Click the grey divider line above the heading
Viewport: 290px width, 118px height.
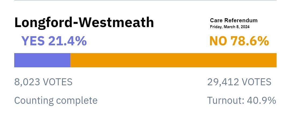pyautogui.click(x=145, y=0)
